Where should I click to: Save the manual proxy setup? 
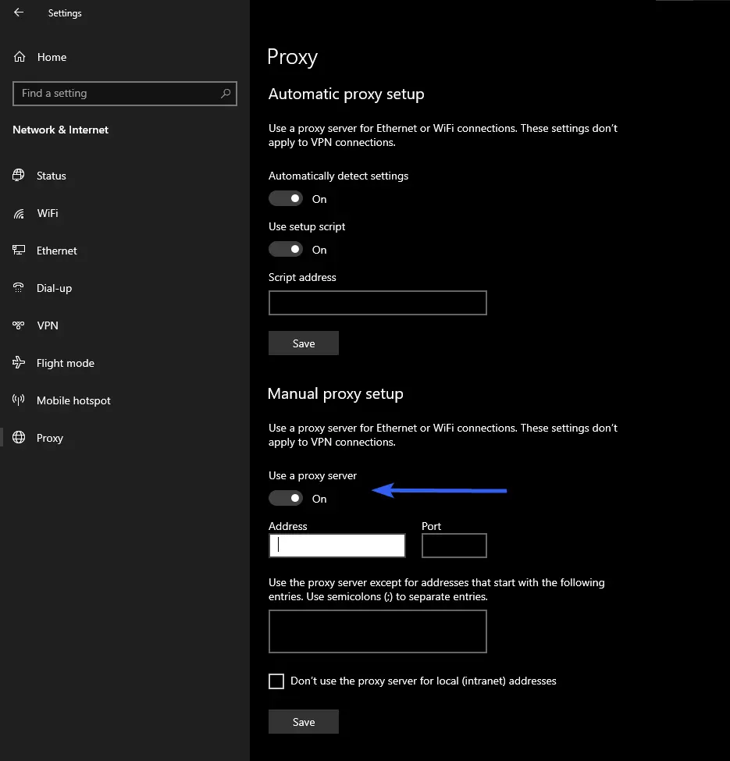point(303,722)
